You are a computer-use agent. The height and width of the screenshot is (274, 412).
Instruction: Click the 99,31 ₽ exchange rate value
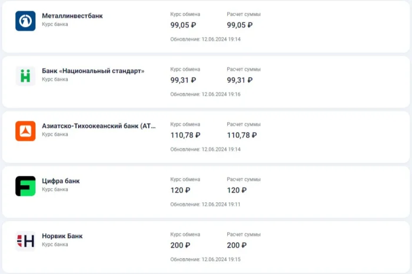coord(183,80)
